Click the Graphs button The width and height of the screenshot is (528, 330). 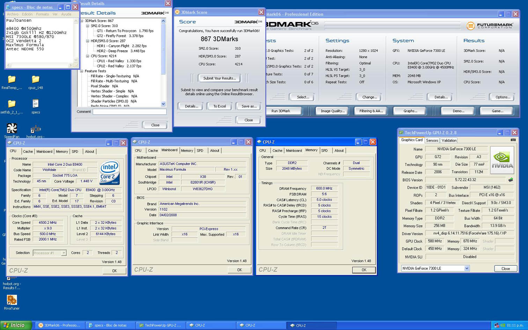tap(410, 111)
